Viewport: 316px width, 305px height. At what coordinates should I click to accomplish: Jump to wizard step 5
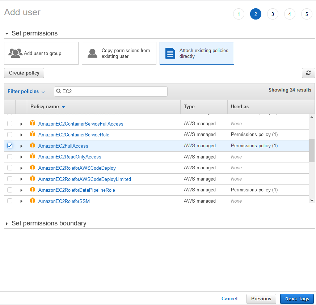(307, 14)
